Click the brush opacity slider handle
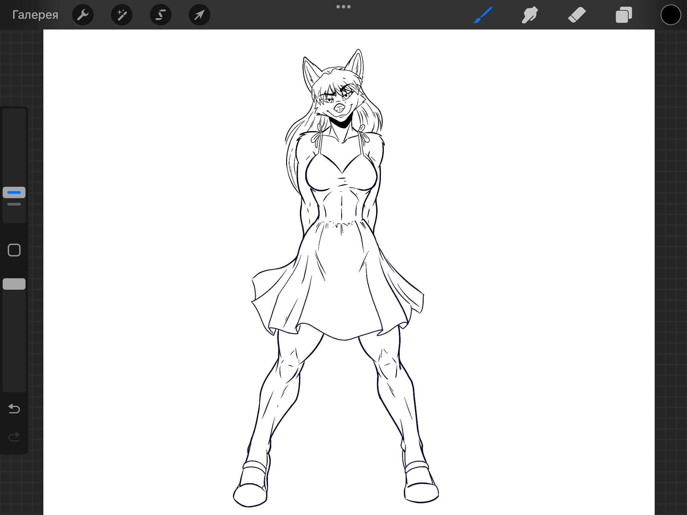This screenshot has width=687, height=515. 14,284
